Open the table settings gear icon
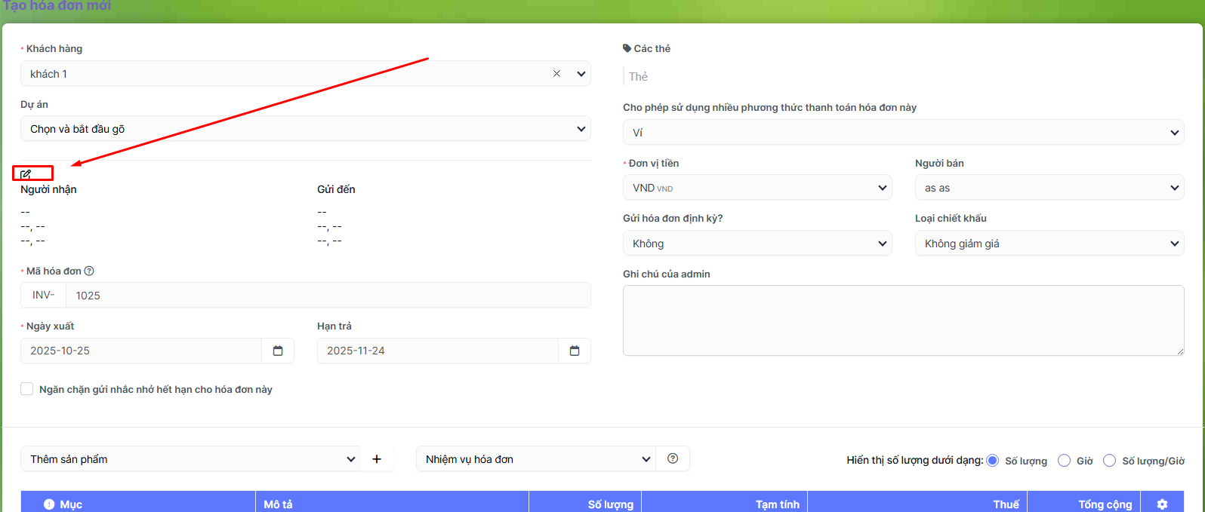This screenshot has height=512, width=1205. (1162, 504)
